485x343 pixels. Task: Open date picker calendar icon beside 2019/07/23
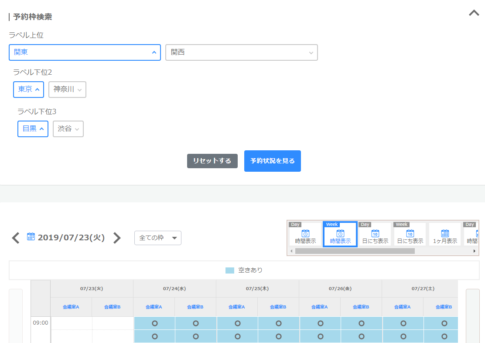click(x=31, y=237)
